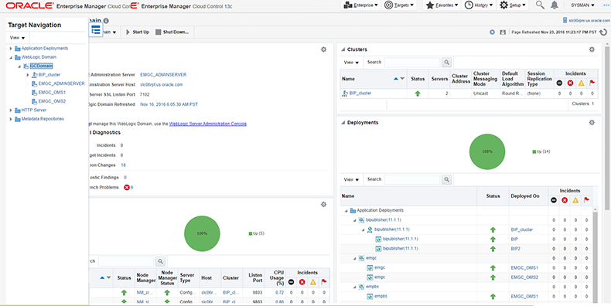Sort Clusters Name column ascending

point(396,79)
